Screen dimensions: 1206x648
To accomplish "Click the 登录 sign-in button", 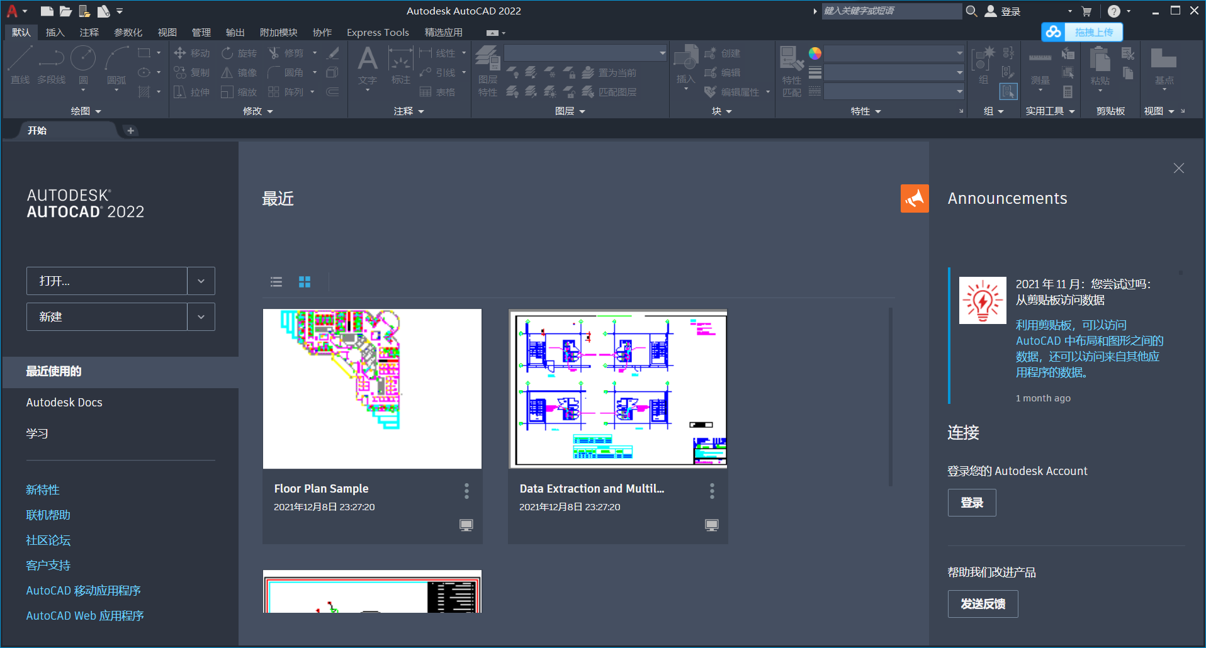I will pyautogui.click(x=971, y=502).
